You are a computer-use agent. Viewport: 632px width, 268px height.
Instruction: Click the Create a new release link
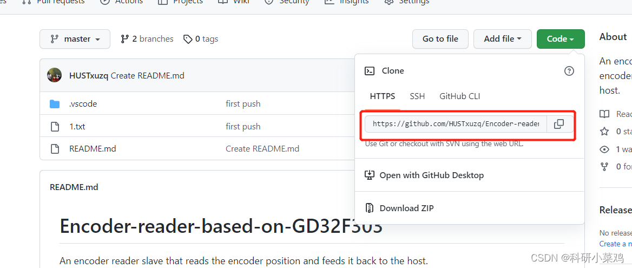pyautogui.click(x=615, y=244)
